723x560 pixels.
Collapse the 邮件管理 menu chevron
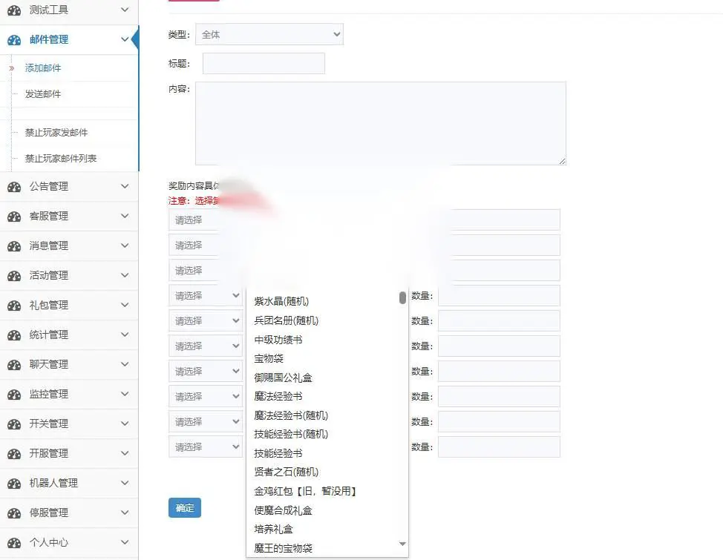coord(125,39)
